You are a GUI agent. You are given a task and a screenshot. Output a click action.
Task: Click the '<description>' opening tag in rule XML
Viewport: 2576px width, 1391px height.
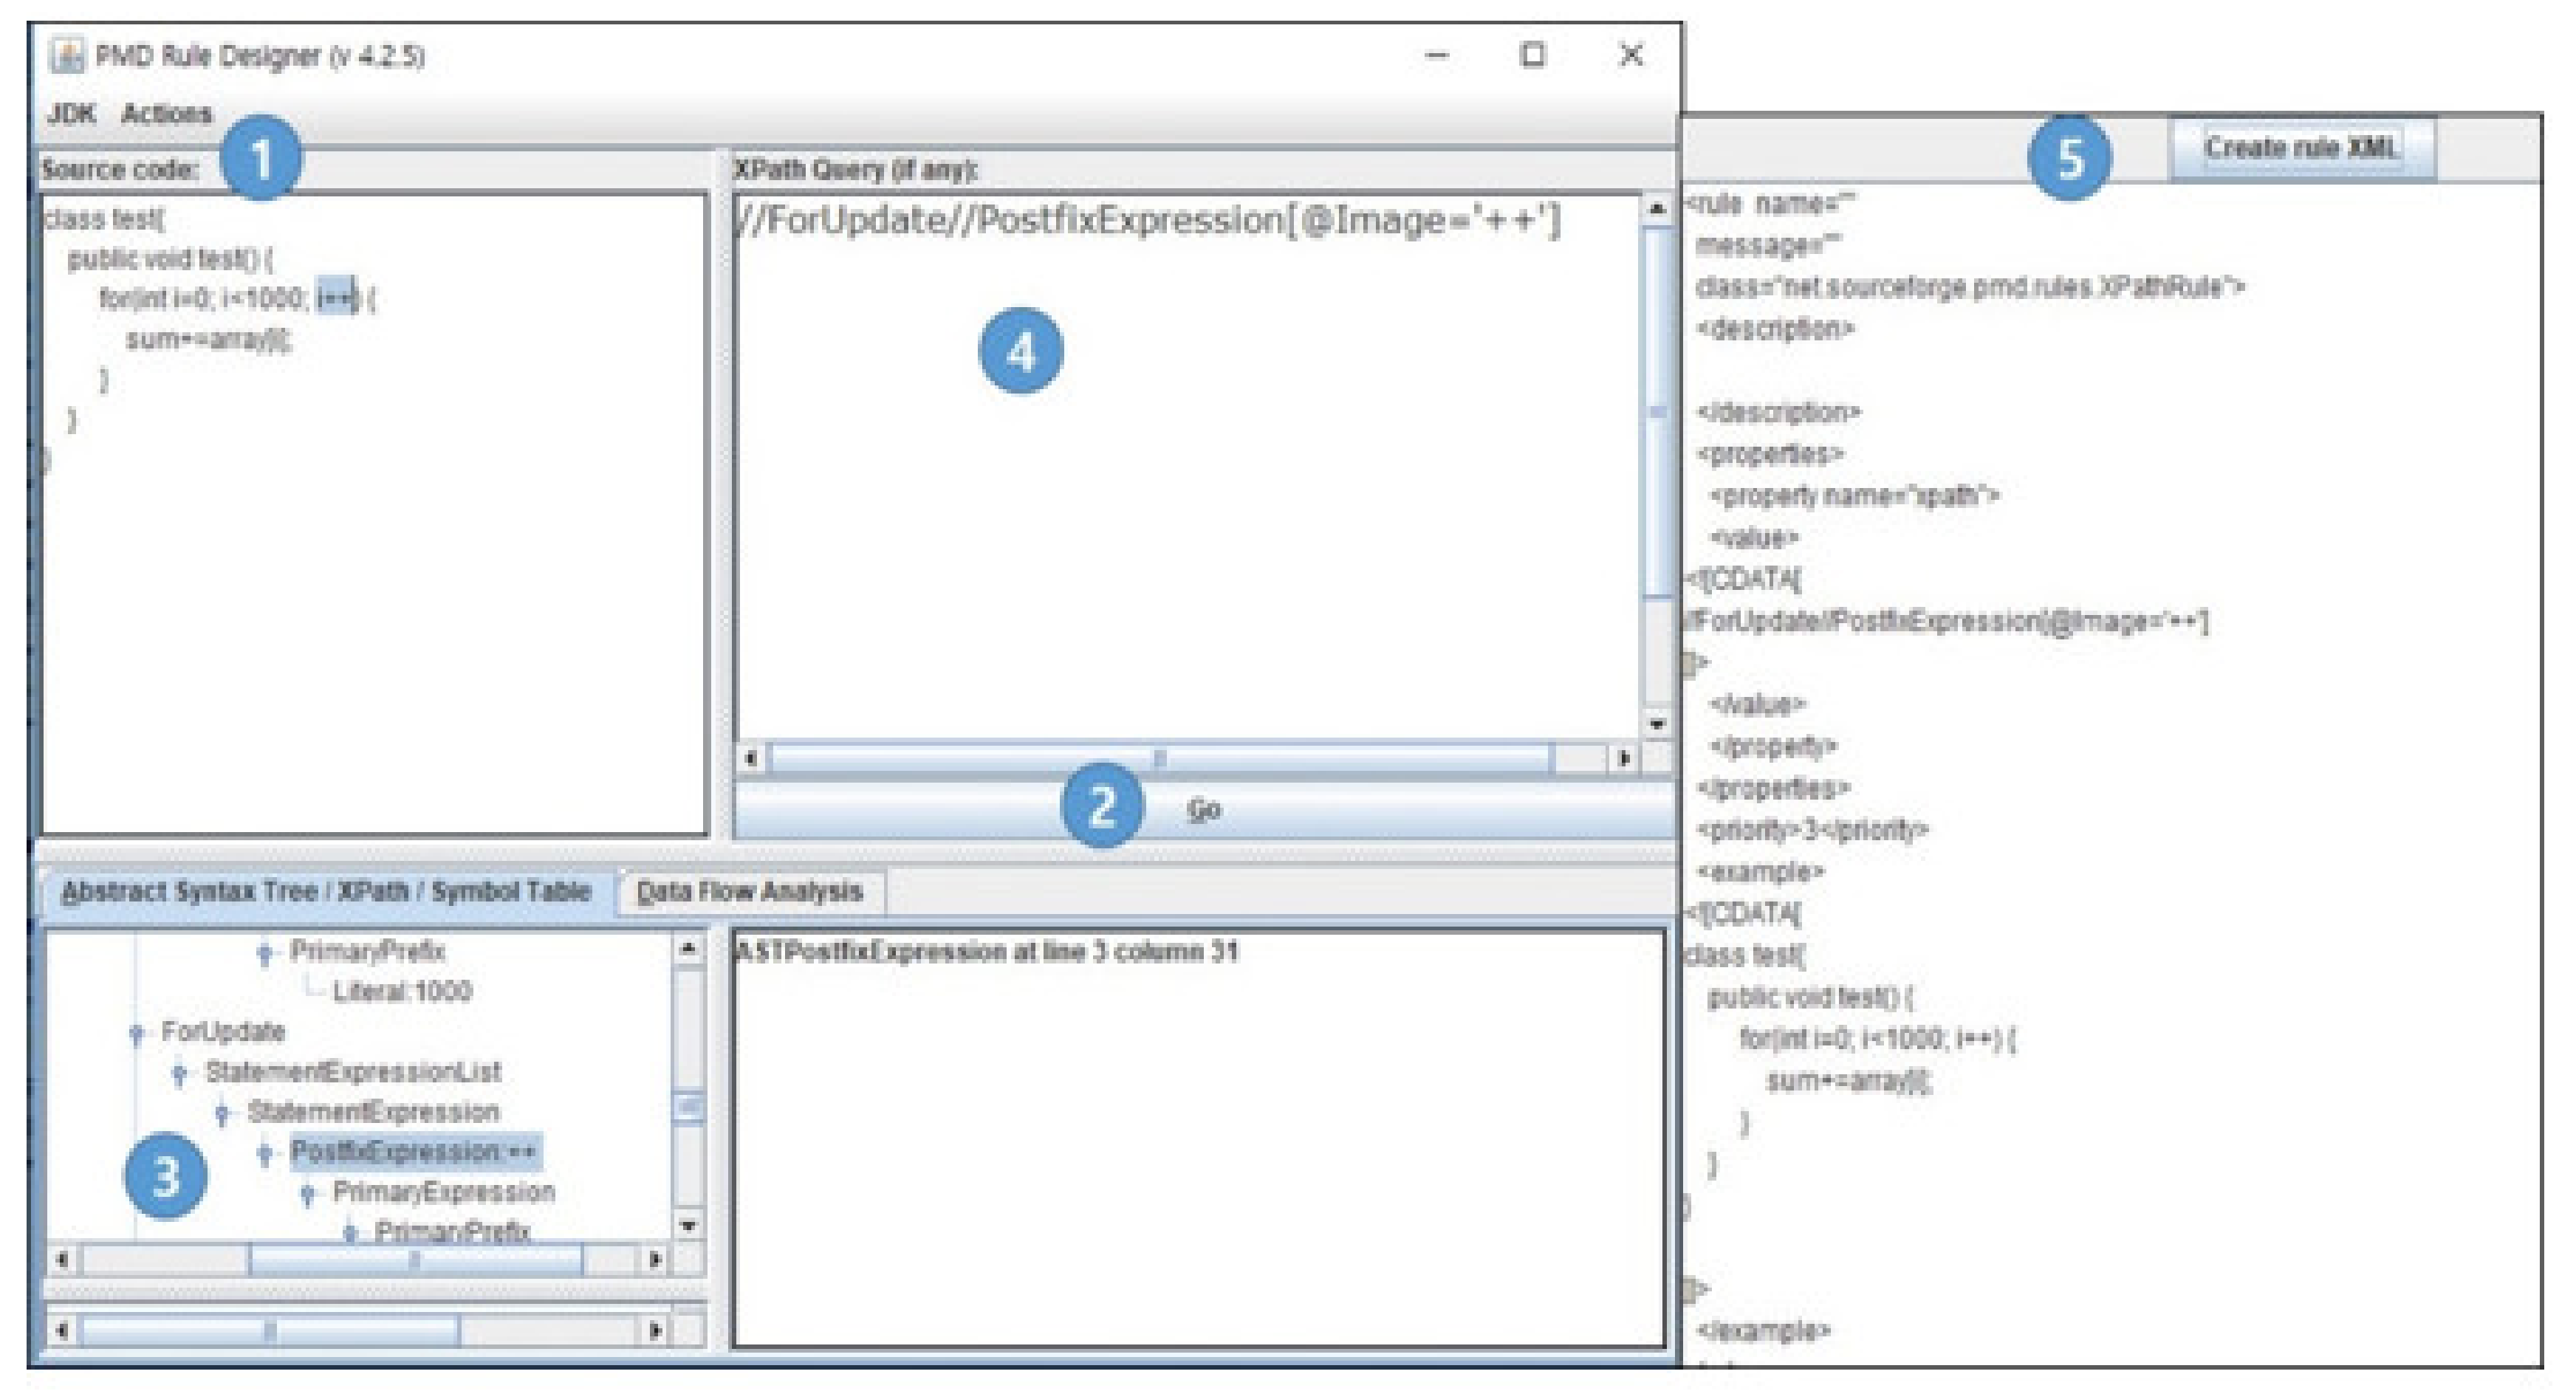tap(1776, 329)
